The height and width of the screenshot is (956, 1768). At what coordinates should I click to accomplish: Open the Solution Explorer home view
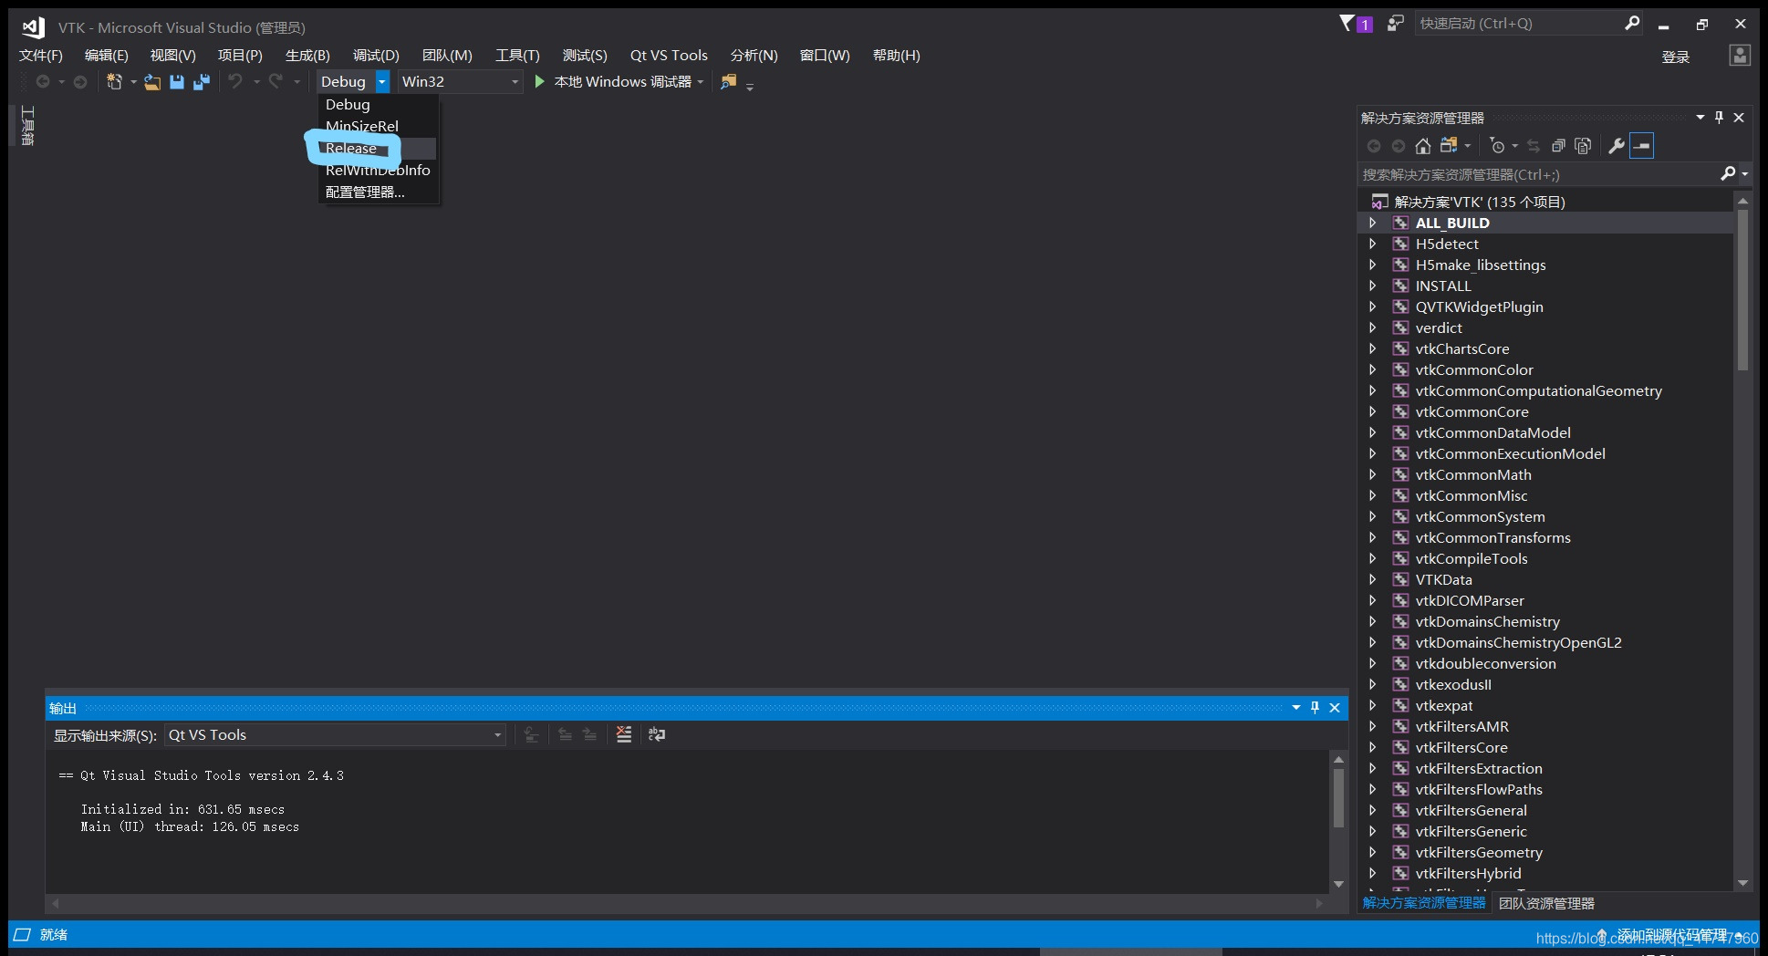click(x=1423, y=145)
